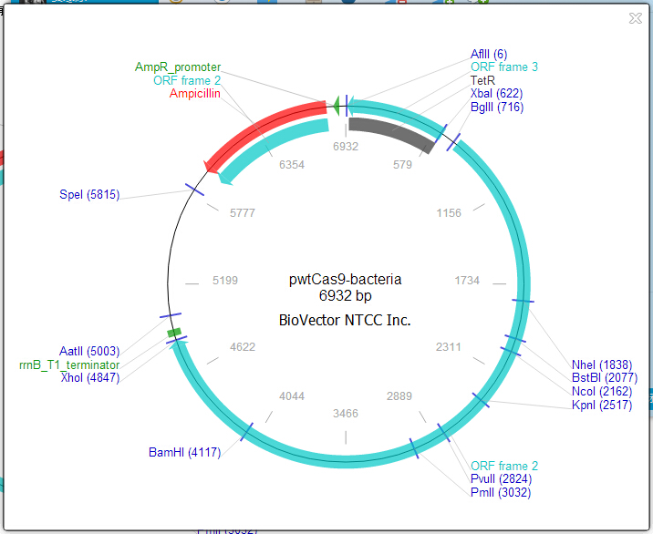Screen dimensions: 653x534
Task: Close the plasmid map popup
Action: tap(635, 18)
